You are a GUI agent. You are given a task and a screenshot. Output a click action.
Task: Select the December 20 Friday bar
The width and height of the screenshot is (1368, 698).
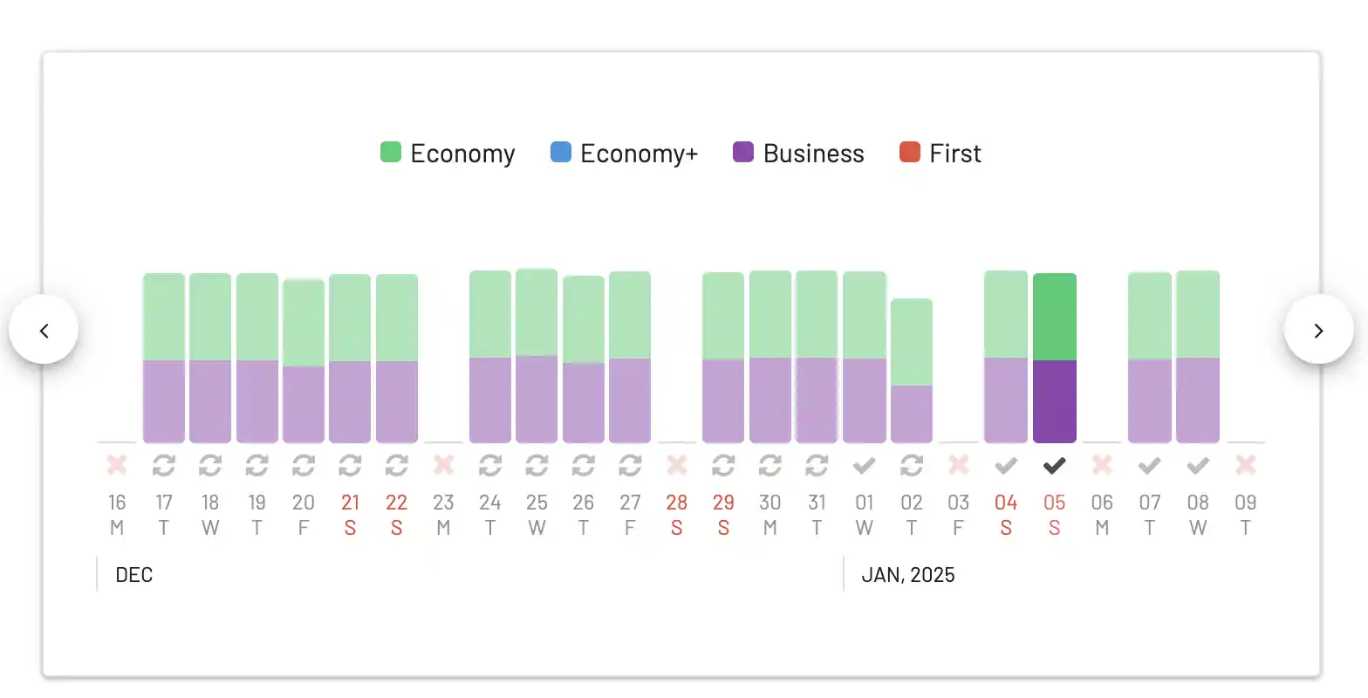tap(303, 361)
